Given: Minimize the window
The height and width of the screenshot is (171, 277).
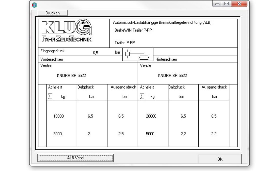Looking at the screenshot, I should pos(217,4).
